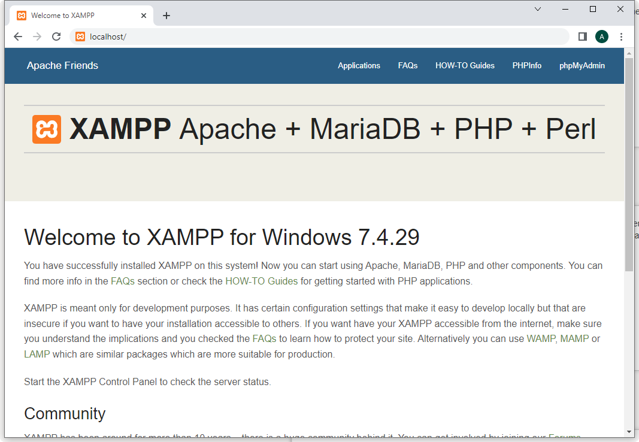Open a new tab with plus button
The width and height of the screenshot is (639, 442).
pos(166,16)
